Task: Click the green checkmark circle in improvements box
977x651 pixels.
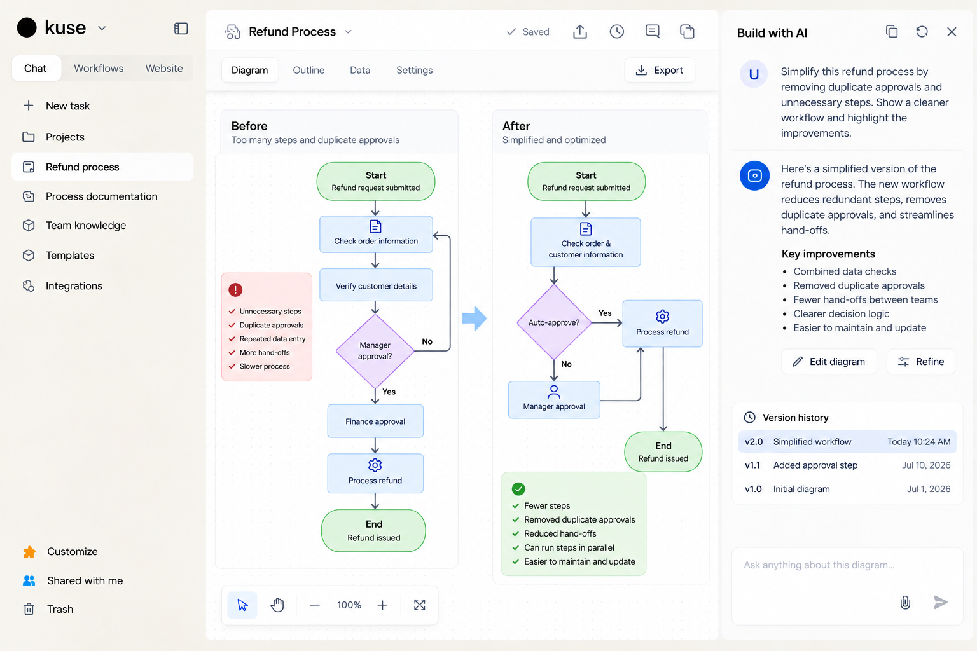Action: click(x=518, y=489)
